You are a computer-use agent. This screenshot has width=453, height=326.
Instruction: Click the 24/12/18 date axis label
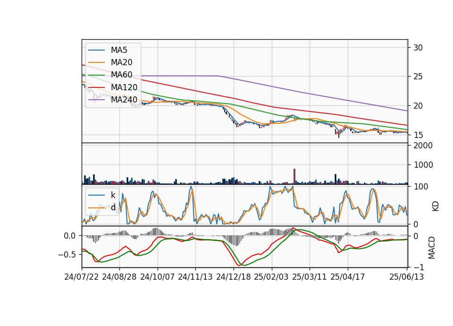coord(234,277)
